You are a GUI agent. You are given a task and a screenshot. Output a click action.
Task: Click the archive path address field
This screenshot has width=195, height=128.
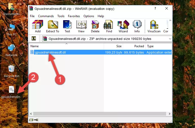click(107, 39)
